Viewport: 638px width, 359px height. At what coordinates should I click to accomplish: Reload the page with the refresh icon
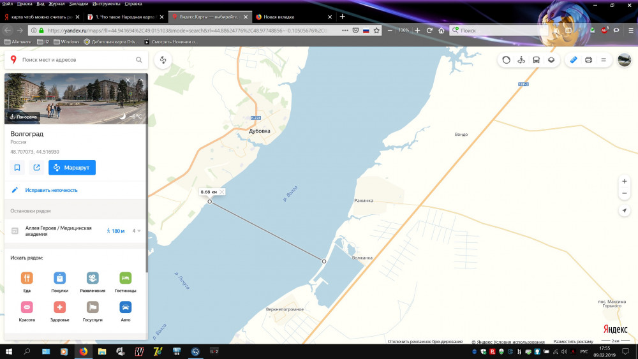pyautogui.click(x=429, y=31)
